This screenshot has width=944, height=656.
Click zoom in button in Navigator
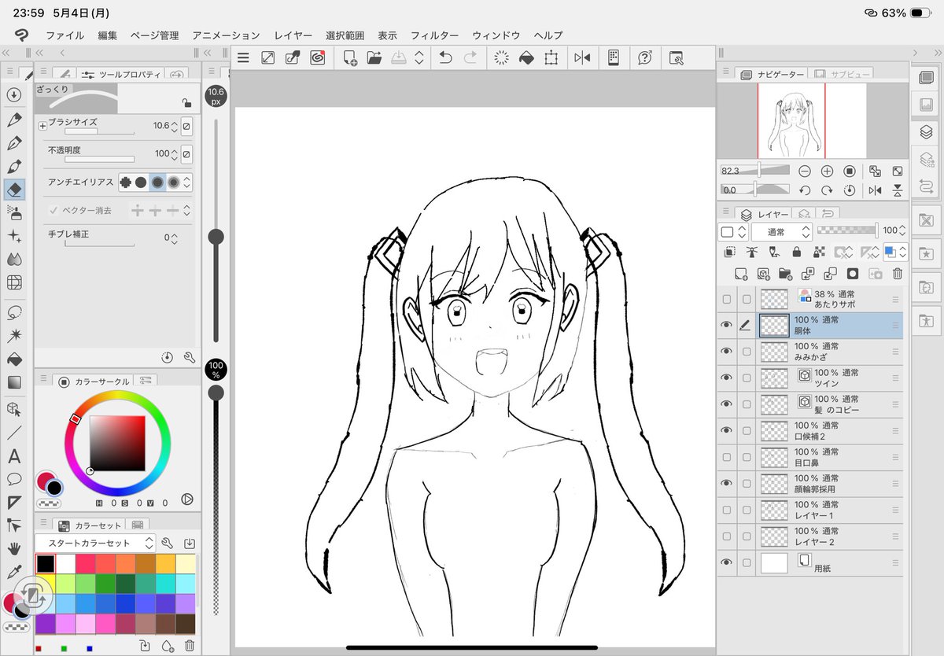(x=827, y=171)
